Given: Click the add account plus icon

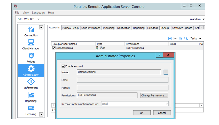Looking at the screenshot, I should pyautogui.click(x=170, y=38).
